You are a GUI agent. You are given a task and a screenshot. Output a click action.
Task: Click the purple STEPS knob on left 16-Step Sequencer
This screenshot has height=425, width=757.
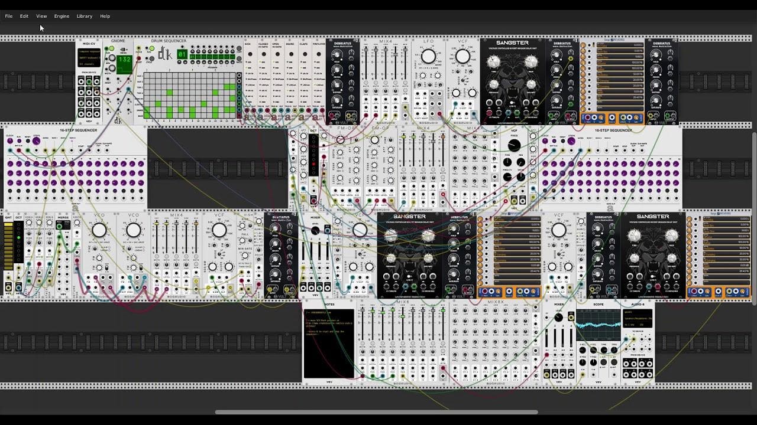[x=37, y=141]
